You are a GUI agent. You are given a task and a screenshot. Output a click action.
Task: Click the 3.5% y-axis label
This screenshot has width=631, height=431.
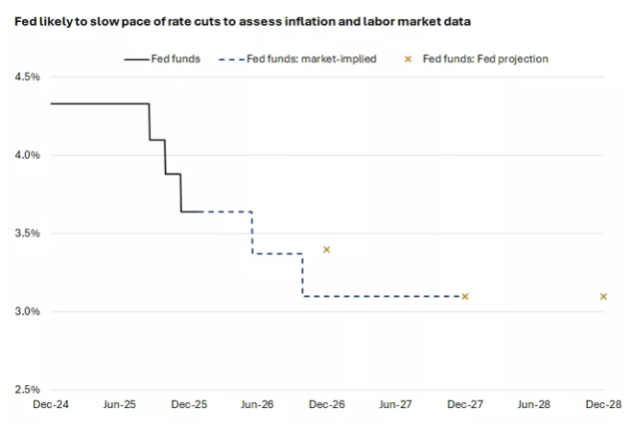coord(25,233)
